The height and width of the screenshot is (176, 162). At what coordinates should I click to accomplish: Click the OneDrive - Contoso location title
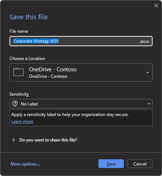click(x=53, y=69)
